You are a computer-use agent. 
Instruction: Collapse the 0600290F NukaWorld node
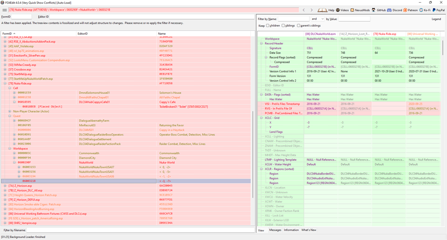14,163
